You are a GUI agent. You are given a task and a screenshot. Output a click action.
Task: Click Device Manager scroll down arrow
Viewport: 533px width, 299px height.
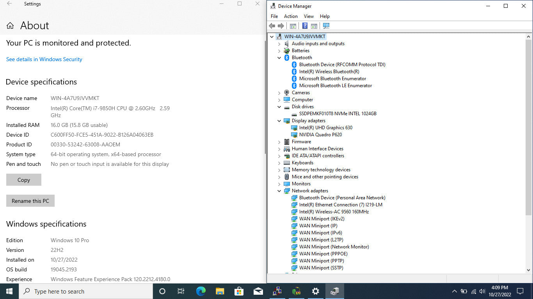[529, 270]
